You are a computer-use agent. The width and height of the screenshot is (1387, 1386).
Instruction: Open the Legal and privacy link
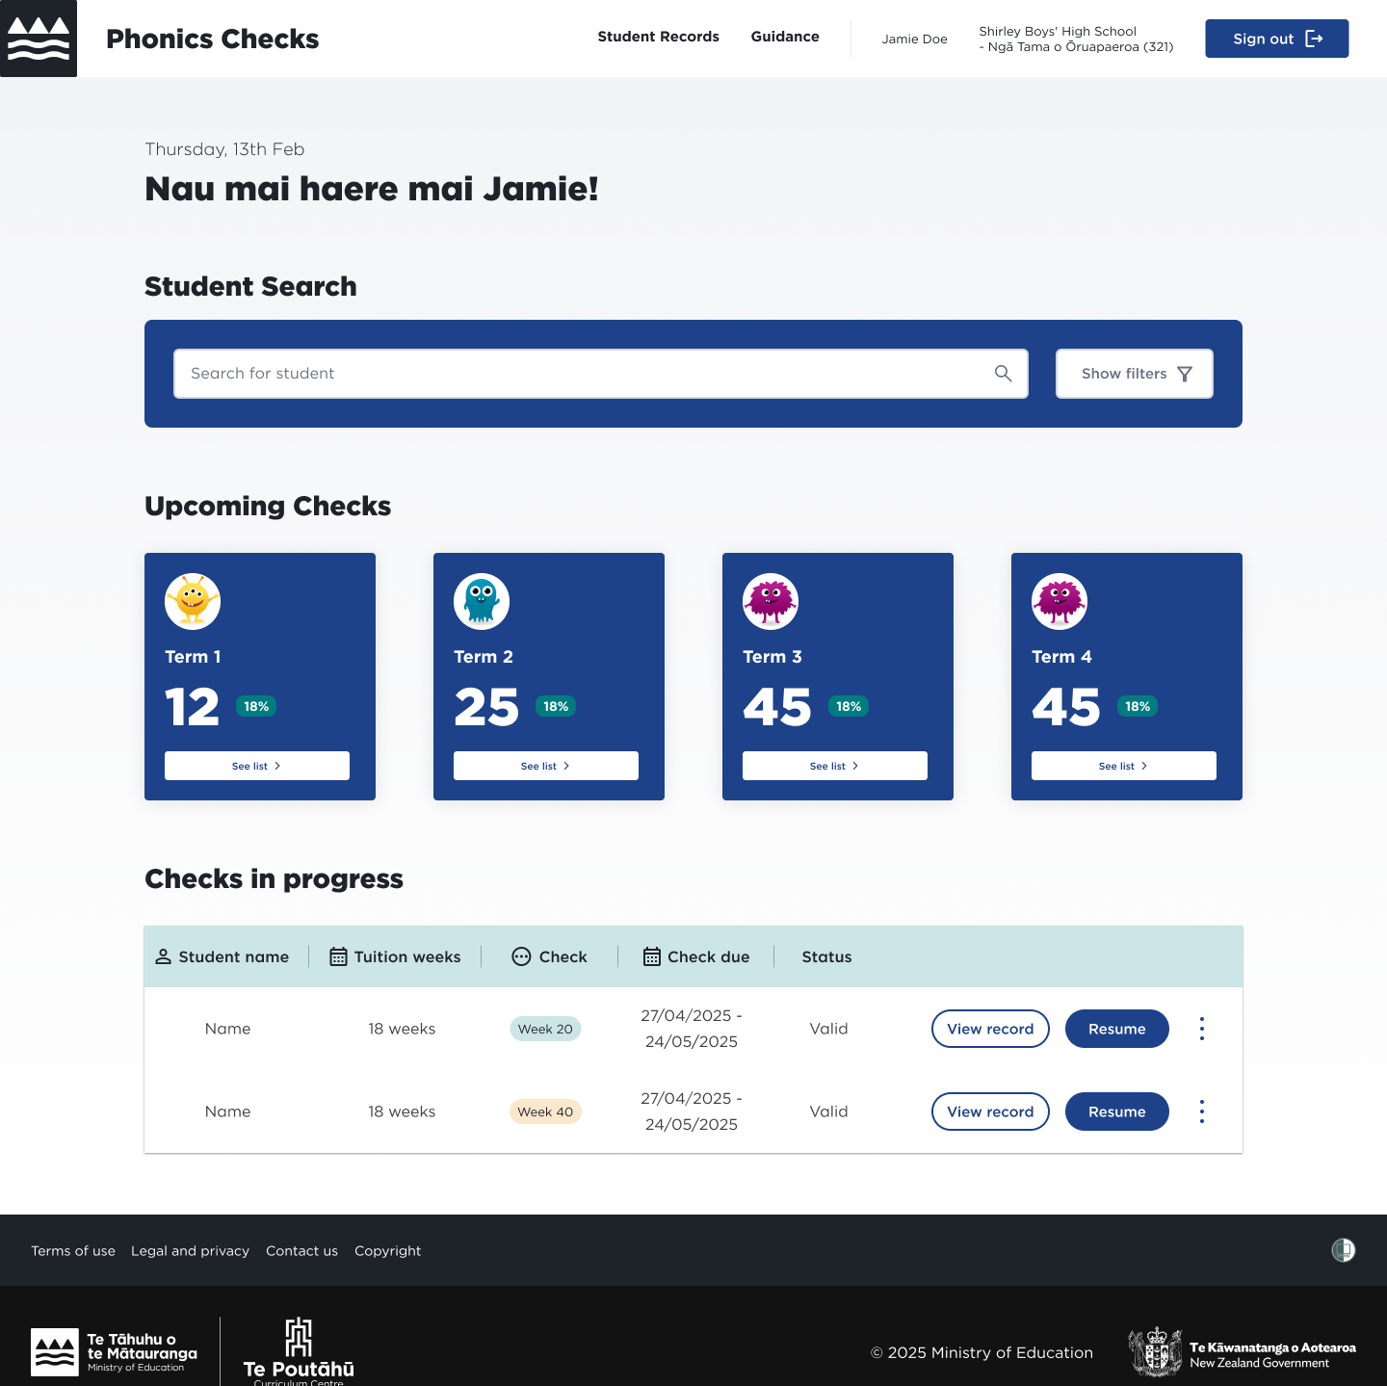pyautogui.click(x=190, y=1251)
